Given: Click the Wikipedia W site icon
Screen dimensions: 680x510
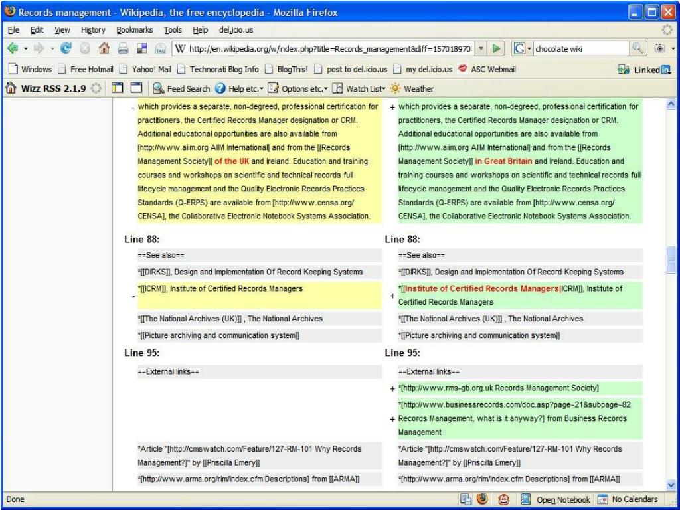Looking at the screenshot, I should (x=180, y=49).
